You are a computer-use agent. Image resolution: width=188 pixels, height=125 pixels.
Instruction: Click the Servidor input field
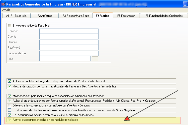point(69,31)
